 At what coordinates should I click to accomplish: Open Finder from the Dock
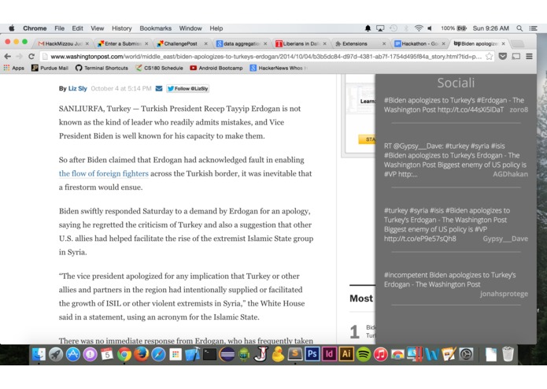coord(39,354)
